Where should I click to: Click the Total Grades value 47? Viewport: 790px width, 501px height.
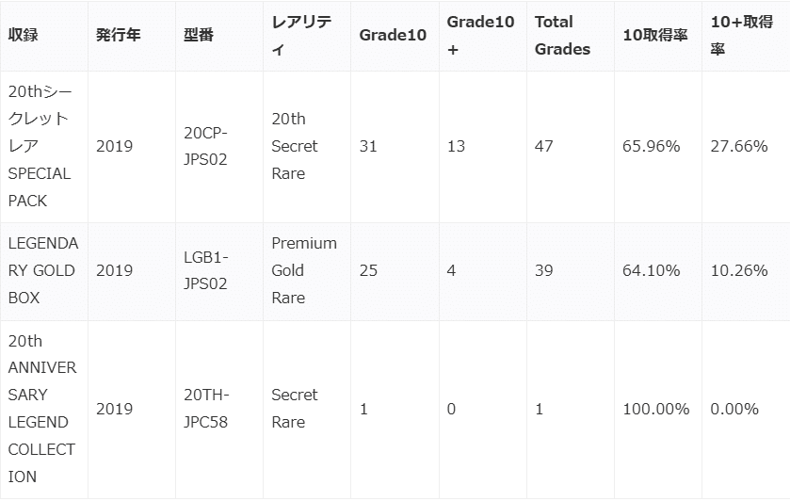[x=543, y=146]
